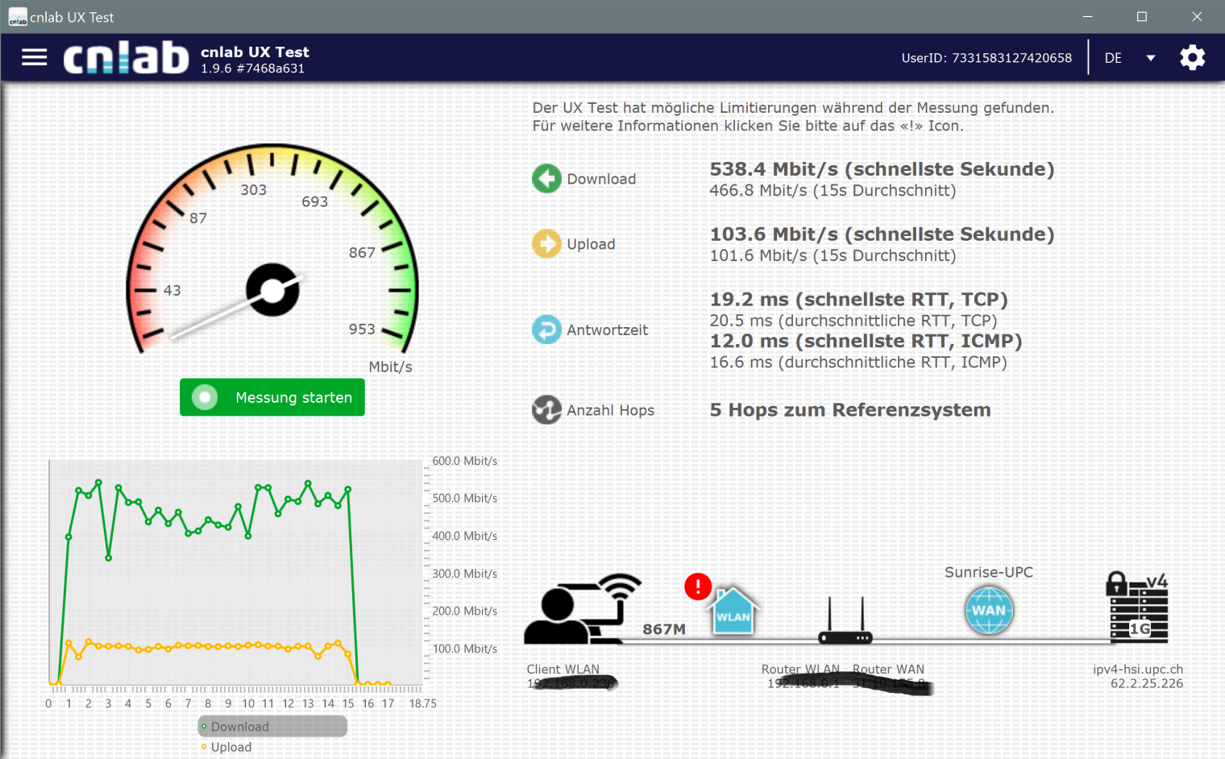Click the router device icon
Image resolution: width=1225 pixels, height=759 pixels.
(x=845, y=623)
